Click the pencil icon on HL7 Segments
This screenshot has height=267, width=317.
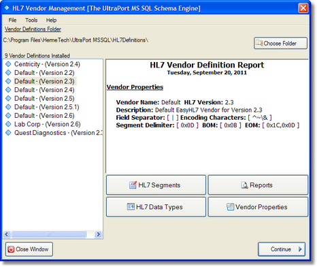(133, 185)
